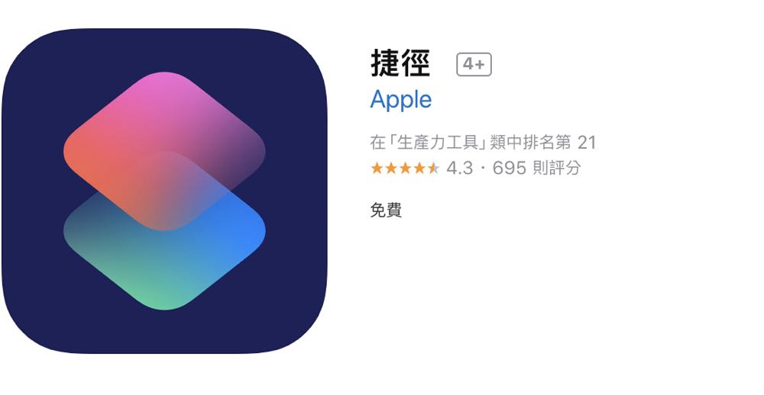Image resolution: width=764 pixels, height=395 pixels.
Task: Select the second orange rating star
Action: tap(390, 169)
